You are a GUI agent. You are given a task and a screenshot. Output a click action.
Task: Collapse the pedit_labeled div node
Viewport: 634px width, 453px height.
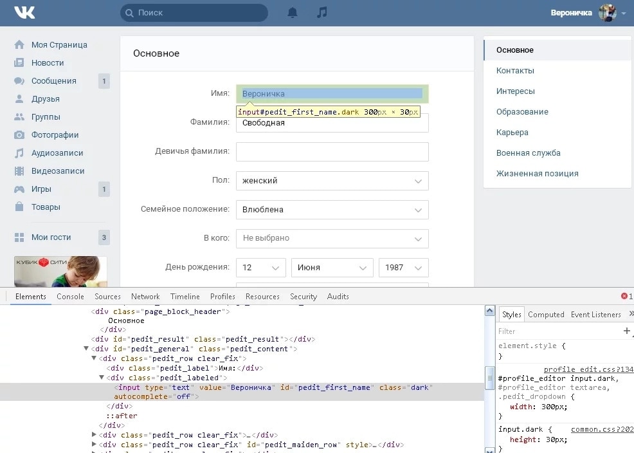pos(102,377)
